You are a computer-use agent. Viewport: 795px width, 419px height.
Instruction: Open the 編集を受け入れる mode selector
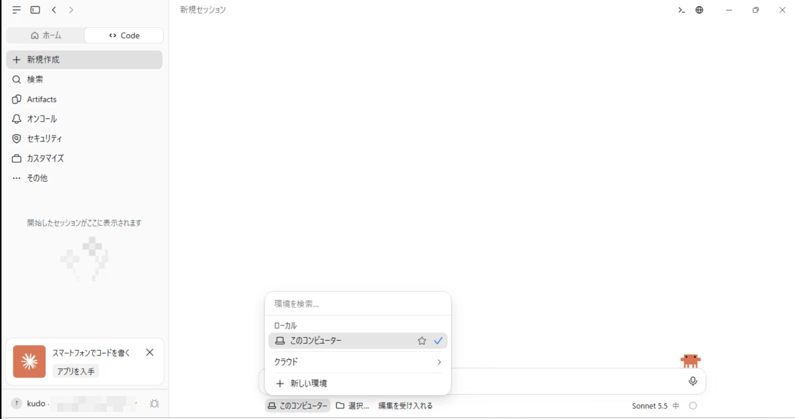[x=405, y=406]
